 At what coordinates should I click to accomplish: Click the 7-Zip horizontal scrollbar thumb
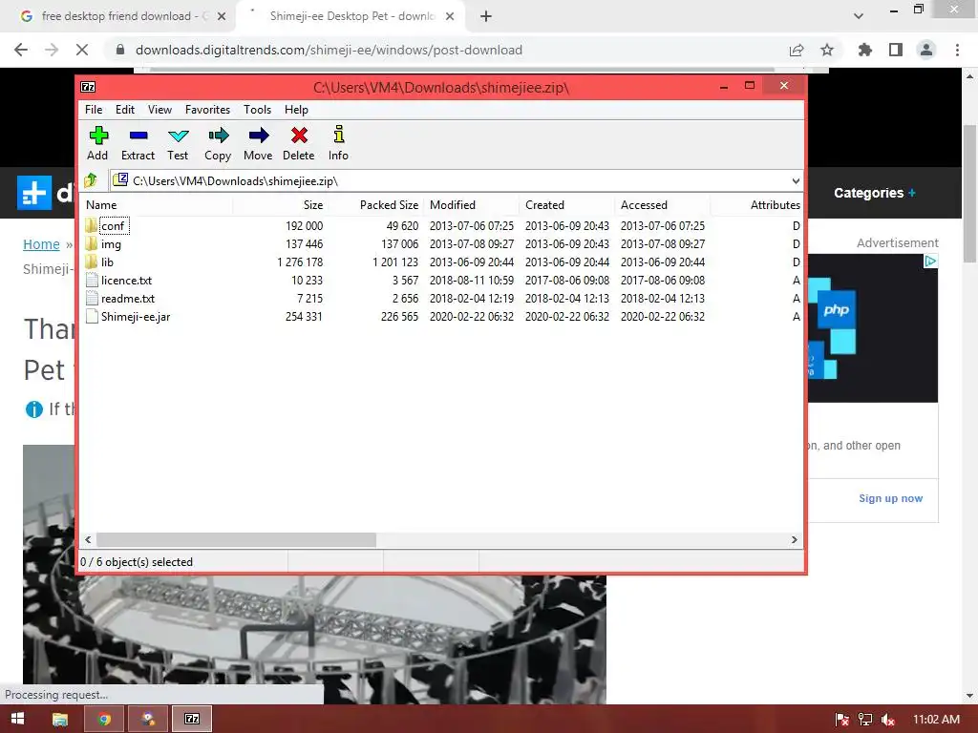(237, 540)
